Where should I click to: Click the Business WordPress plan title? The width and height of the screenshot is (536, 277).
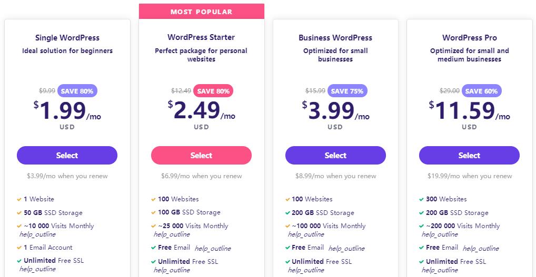click(x=335, y=38)
